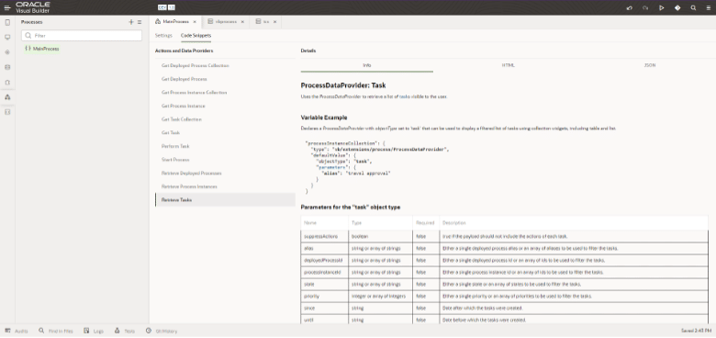Open the Processes panel options menu icon

pos(140,22)
